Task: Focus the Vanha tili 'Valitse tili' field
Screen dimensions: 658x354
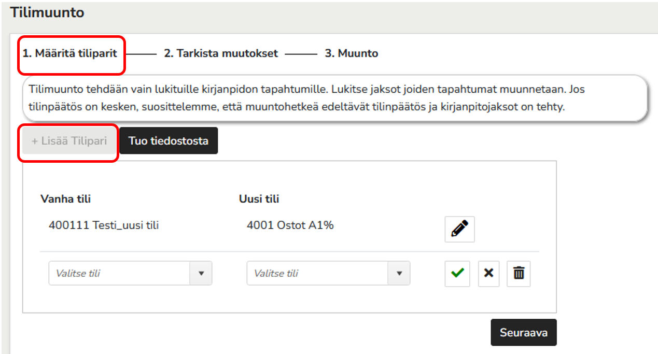Action: point(119,273)
